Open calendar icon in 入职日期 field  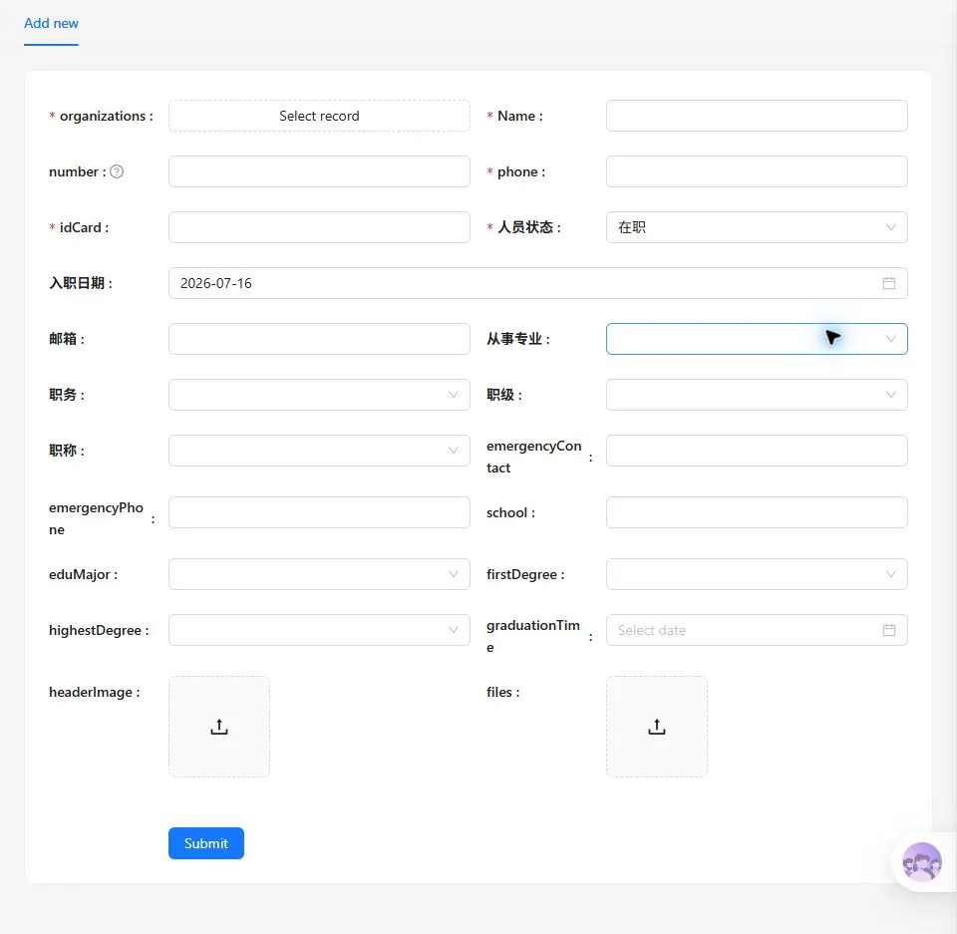(x=888, y=283)
